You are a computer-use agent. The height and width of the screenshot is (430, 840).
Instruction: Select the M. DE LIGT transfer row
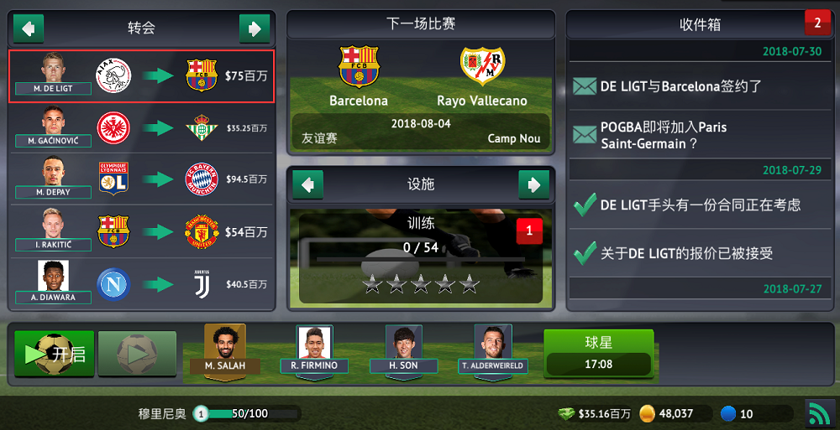(x=141, y=76)
